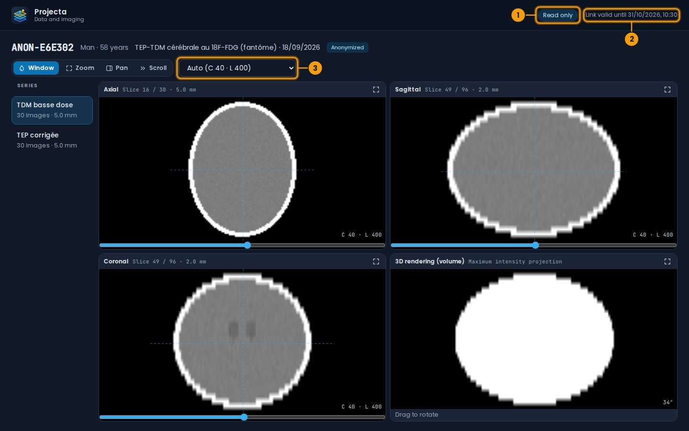Select the Pan tool
The height and width of the screenshot is (431, 689).
[117, 68]
